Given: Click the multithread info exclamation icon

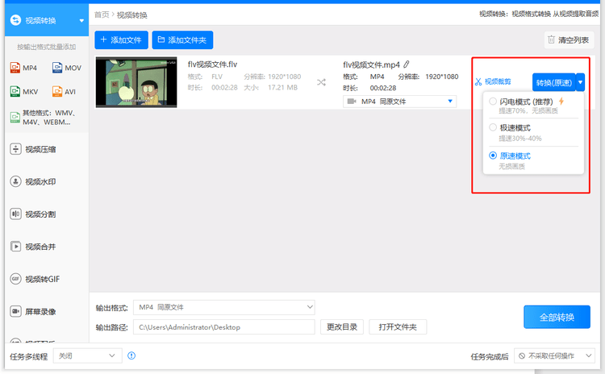Looking at the screenshot, I should click(x=131, y=355).
